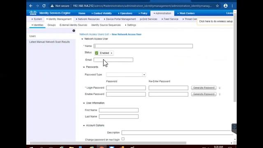Open the browser profile avatar icon
The width and height of the screenshot is (263, 148).
pos(226,6)
